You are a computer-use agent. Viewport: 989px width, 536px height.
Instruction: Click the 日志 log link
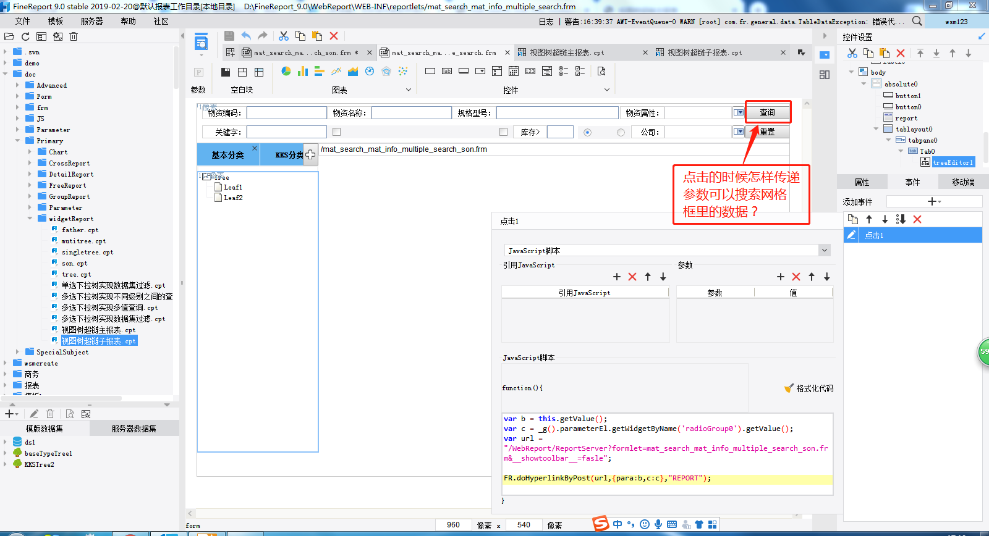[x=546, y=22]
